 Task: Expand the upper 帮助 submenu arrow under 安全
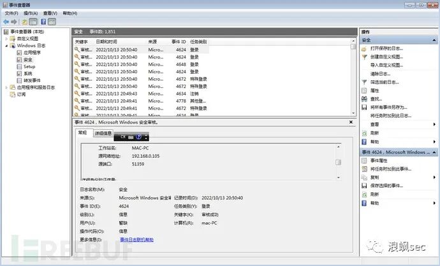(434, 142)
